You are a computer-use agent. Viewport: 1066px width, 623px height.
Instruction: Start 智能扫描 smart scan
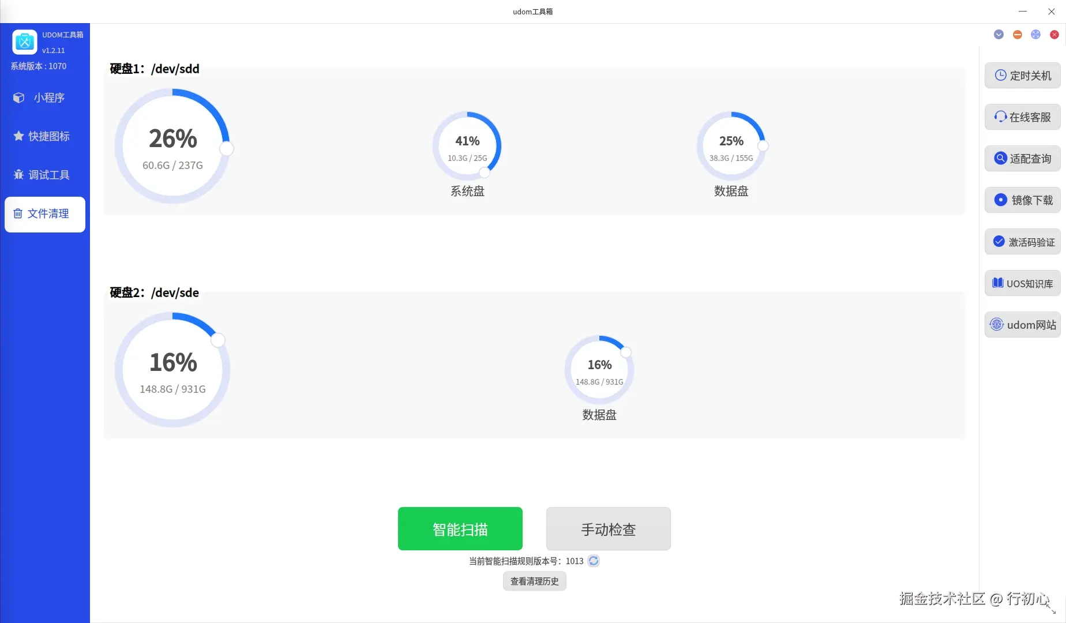tap(460, 528)
